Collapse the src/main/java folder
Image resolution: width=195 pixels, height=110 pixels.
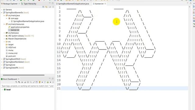pos(4,16)
